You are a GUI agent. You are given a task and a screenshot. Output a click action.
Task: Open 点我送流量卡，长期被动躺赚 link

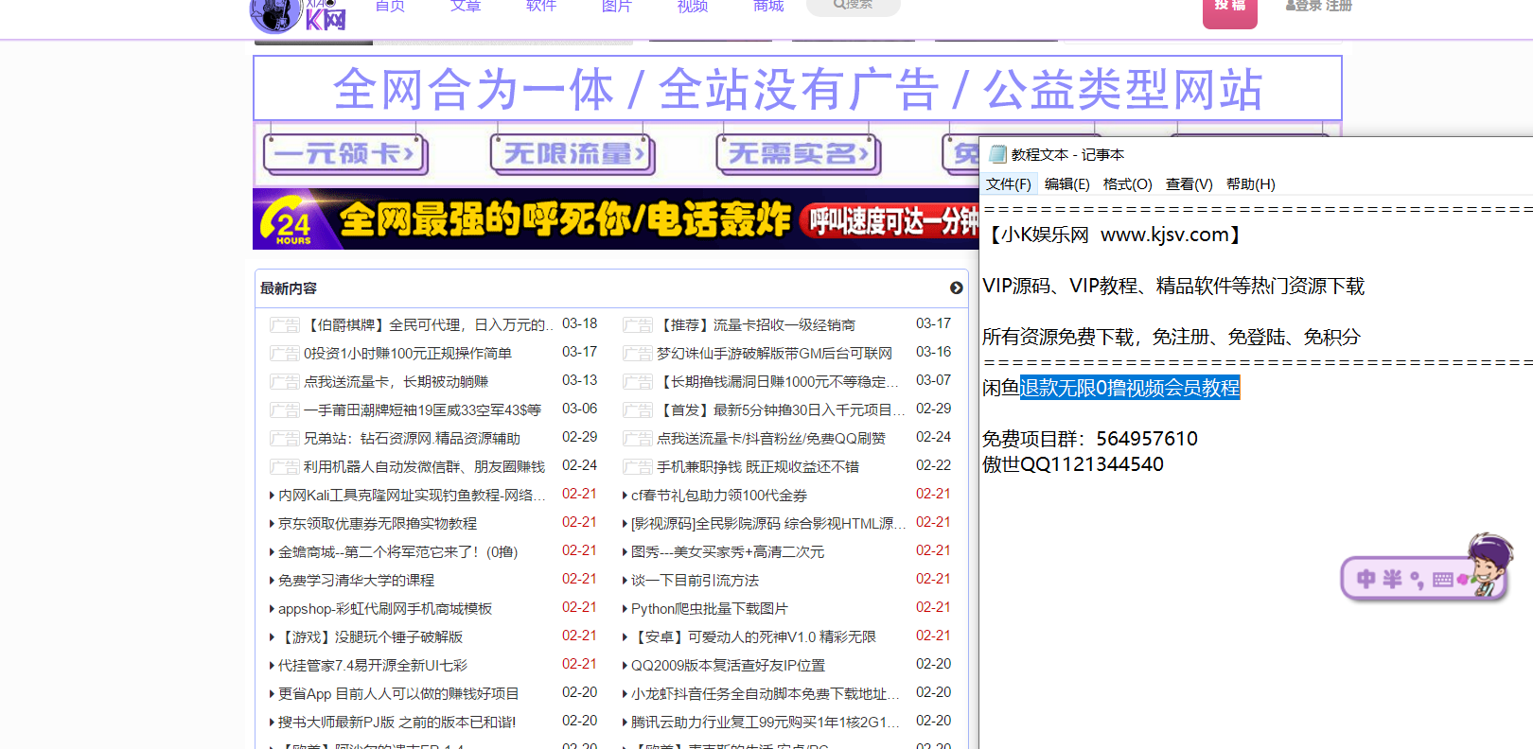coord(396,382)
